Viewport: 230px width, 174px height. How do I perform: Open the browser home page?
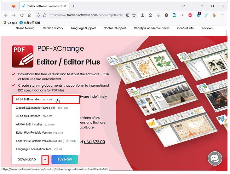(30, 15)
